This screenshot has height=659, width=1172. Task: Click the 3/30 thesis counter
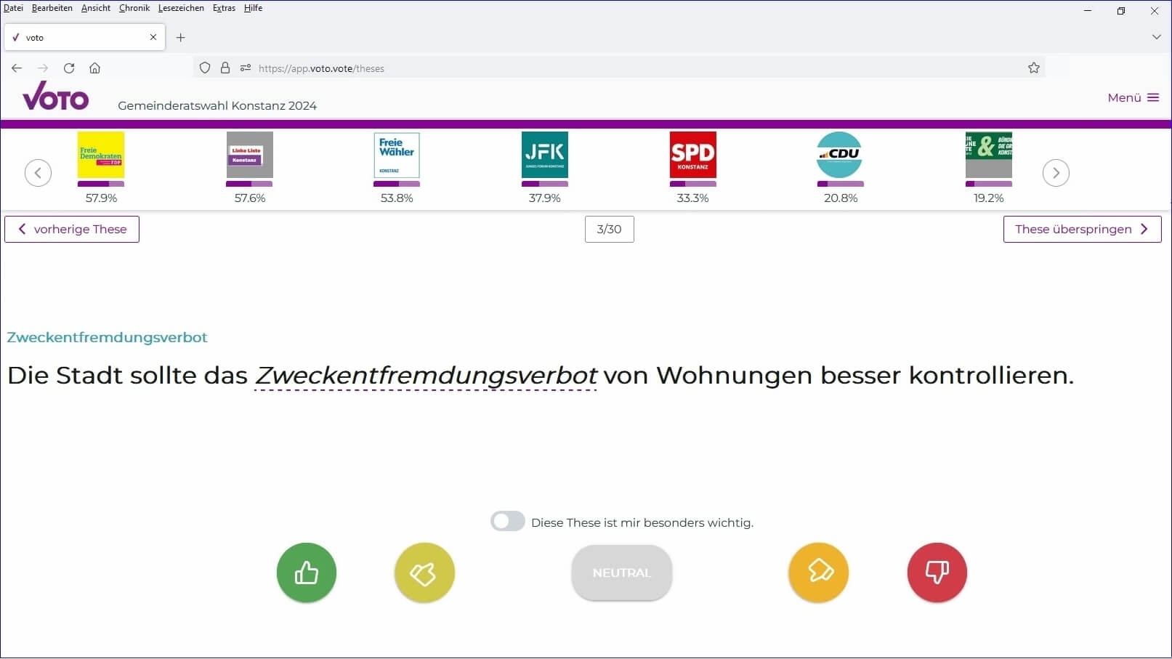pos(610,229)
